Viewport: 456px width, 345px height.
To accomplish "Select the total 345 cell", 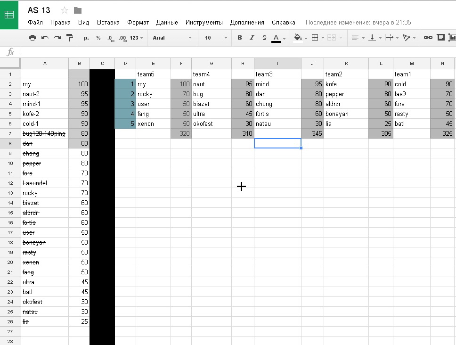I will (312, 133).
